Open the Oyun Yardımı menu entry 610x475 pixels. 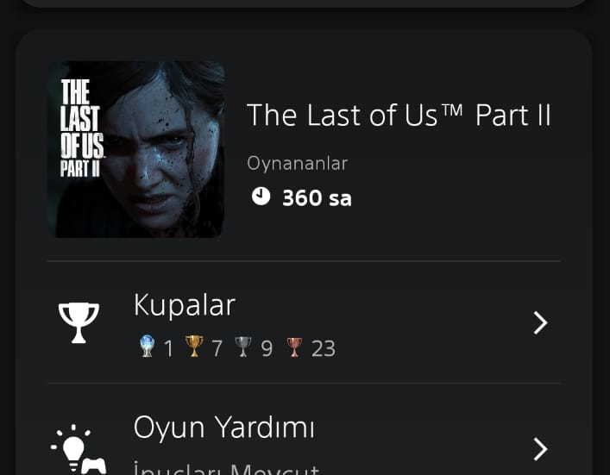[x=305, y=429]
